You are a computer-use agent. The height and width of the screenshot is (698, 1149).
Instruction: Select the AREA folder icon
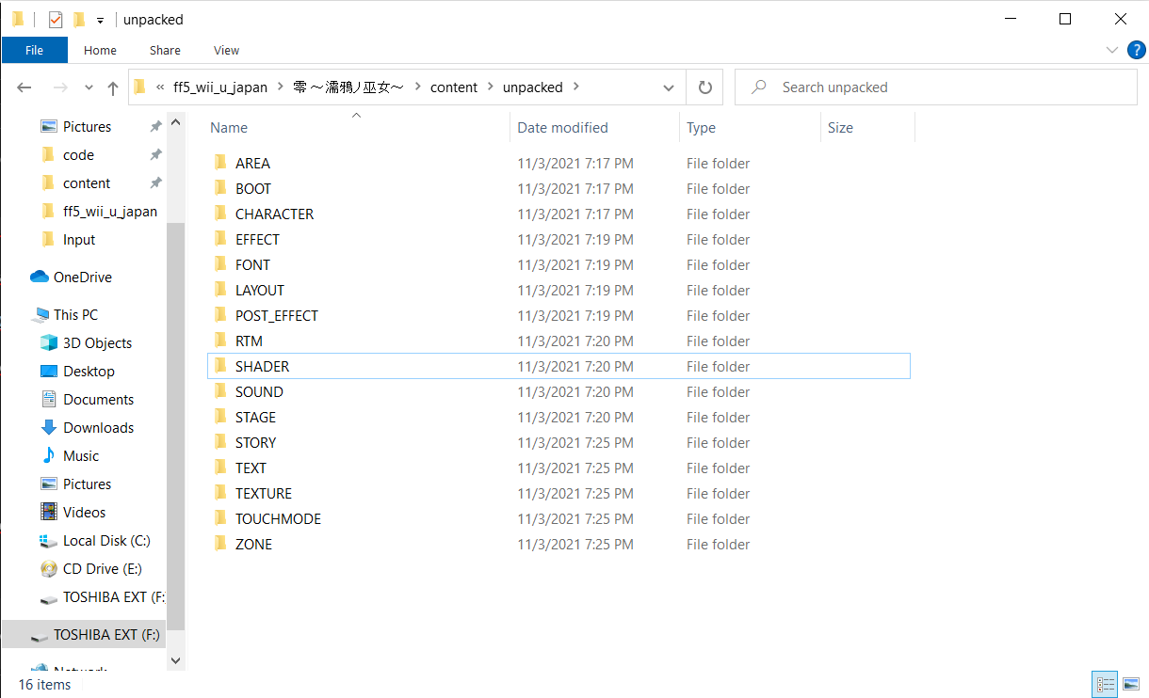pos(219,163)
